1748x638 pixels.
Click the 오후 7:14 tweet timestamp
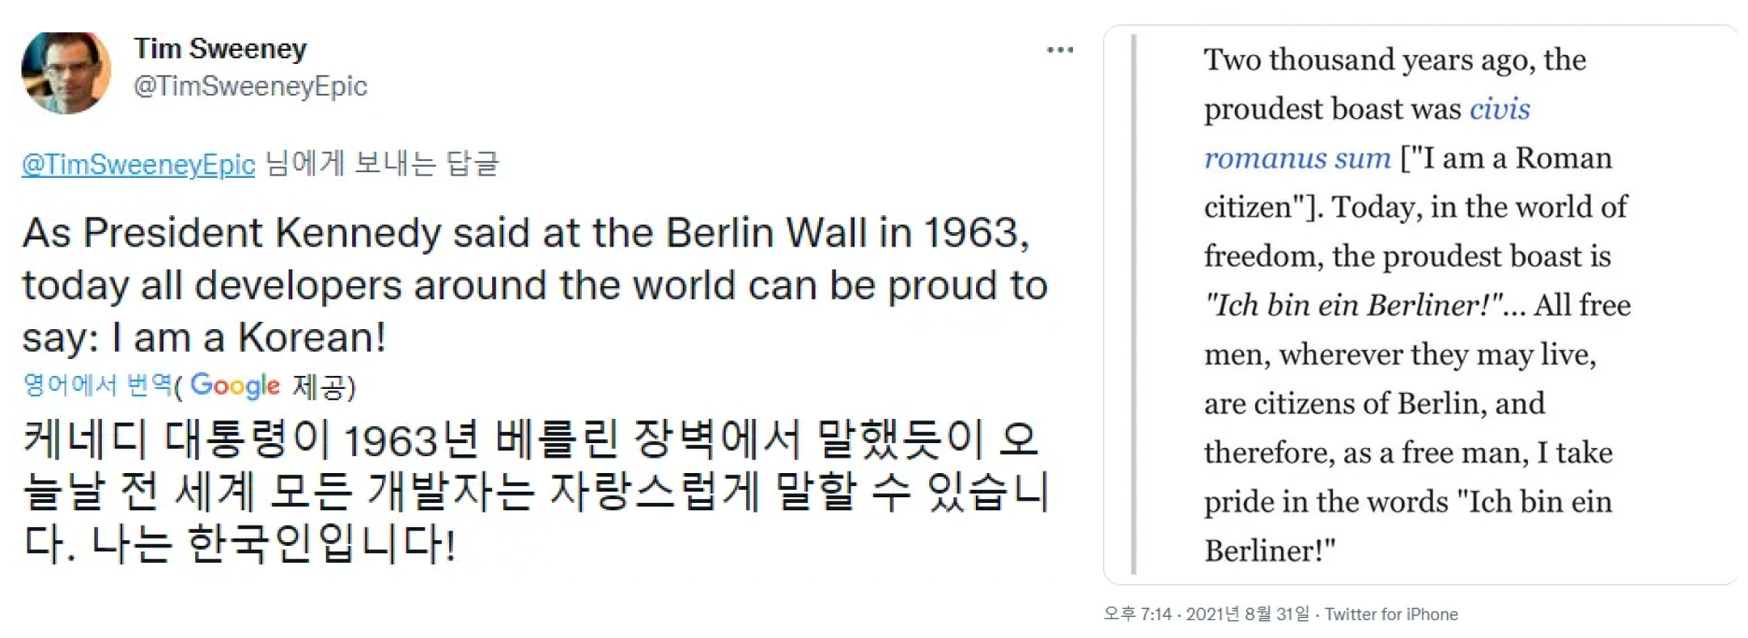point(1137,615)
